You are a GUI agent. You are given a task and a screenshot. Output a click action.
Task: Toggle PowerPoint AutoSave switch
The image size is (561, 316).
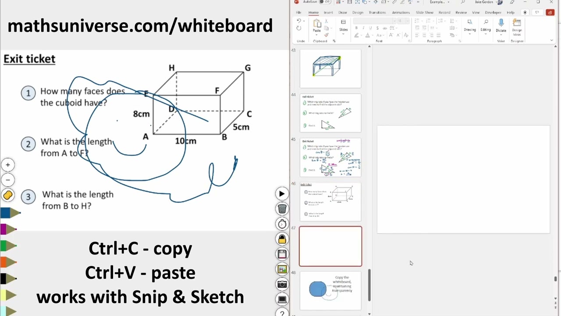325,2
